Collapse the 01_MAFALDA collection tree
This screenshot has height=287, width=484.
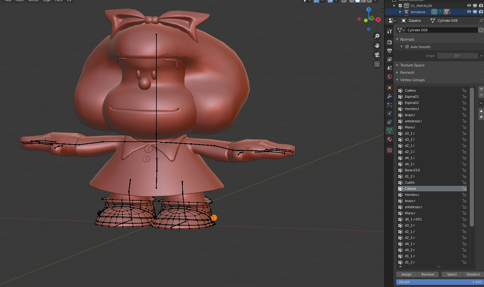(x=394, y=6)
